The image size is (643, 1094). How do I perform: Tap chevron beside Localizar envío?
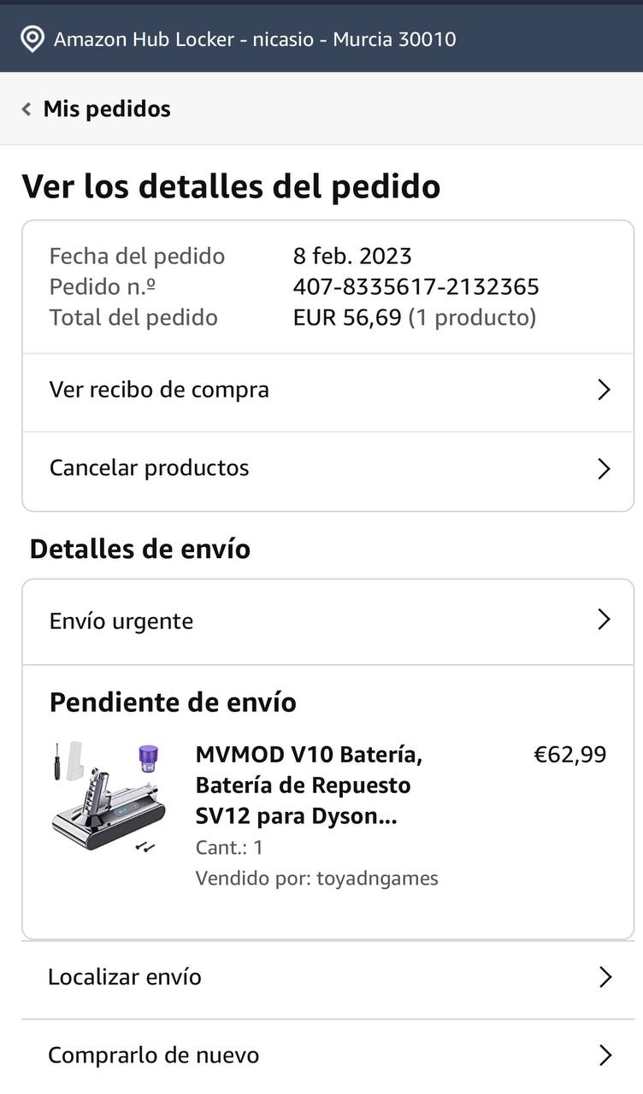(x=605, y=977)
